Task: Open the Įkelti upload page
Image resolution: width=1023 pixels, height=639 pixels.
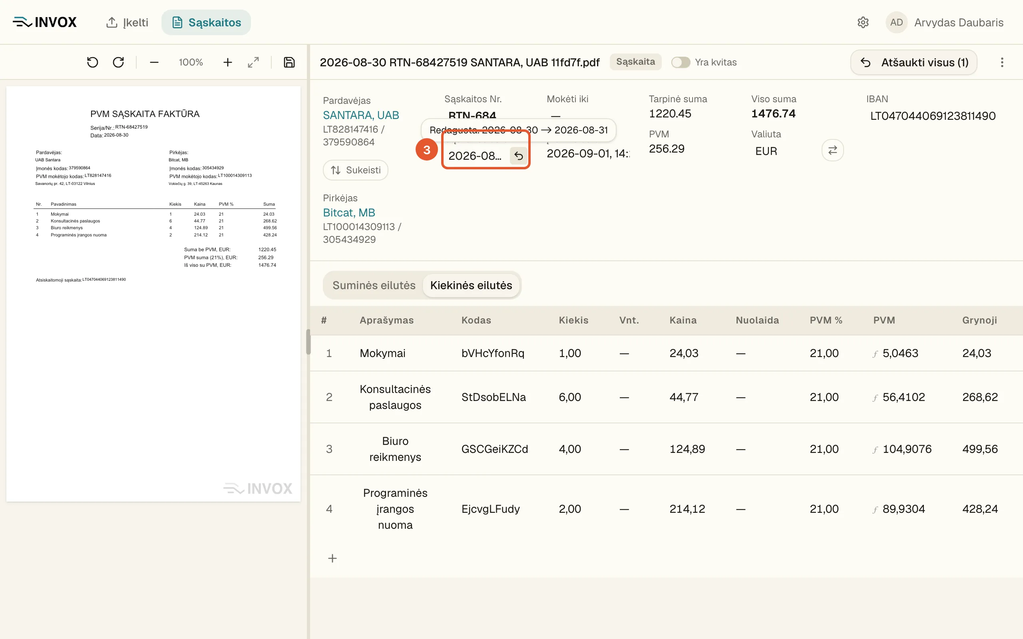Action: click(127, 22)
